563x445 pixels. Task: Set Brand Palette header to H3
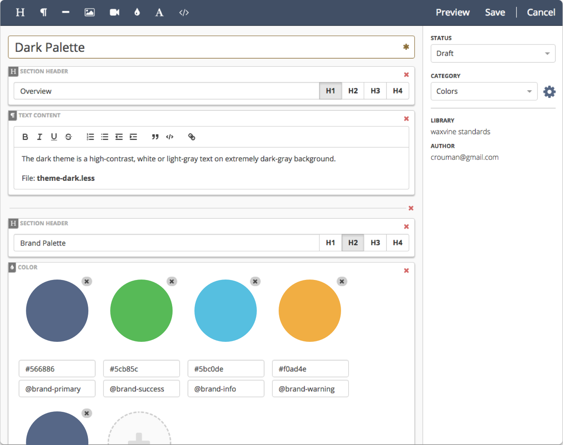375,243
